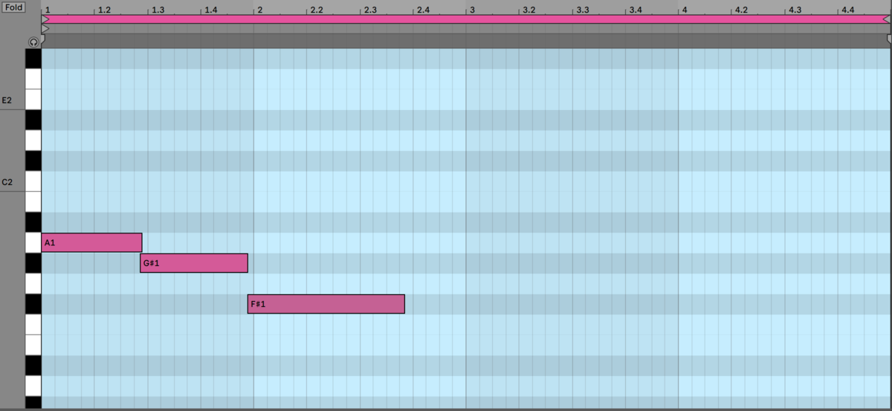892x411 pixels.
Task: Select the G#1 note block
Action: [194, 262]
